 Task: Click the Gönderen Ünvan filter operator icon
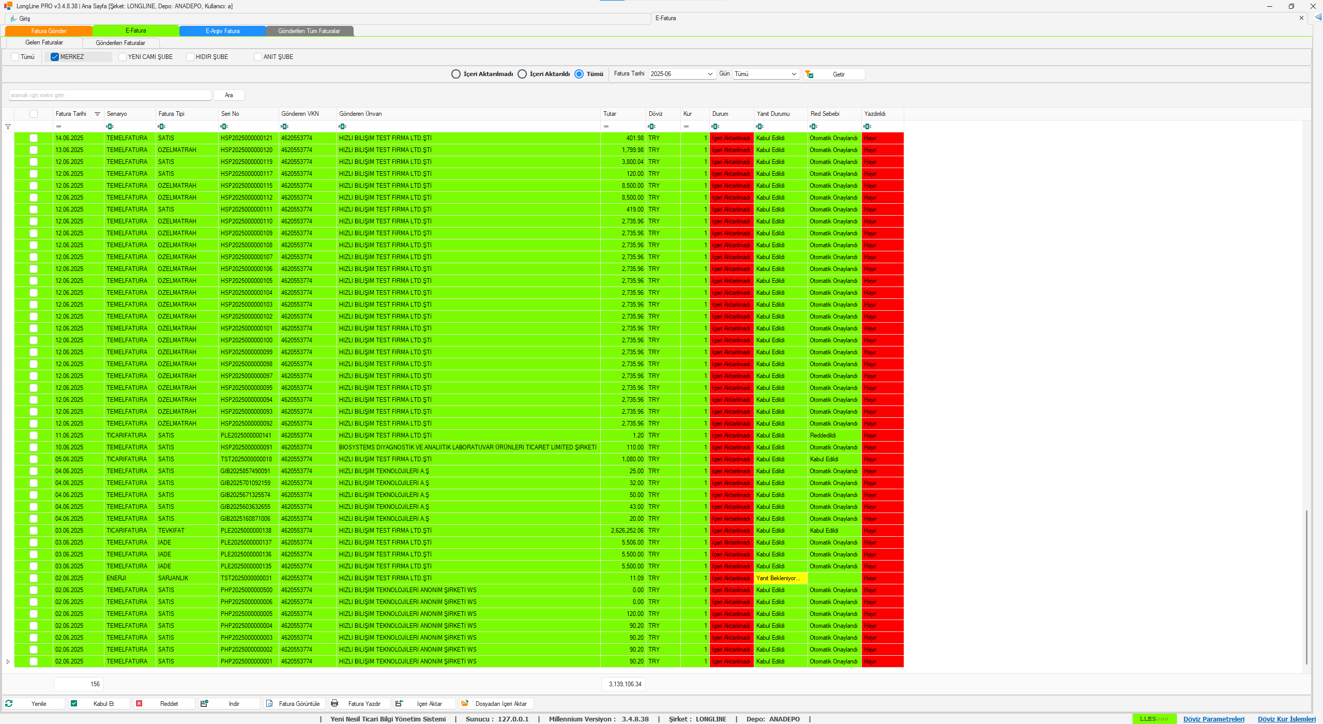pyautogui.click(x=342, y=127)
